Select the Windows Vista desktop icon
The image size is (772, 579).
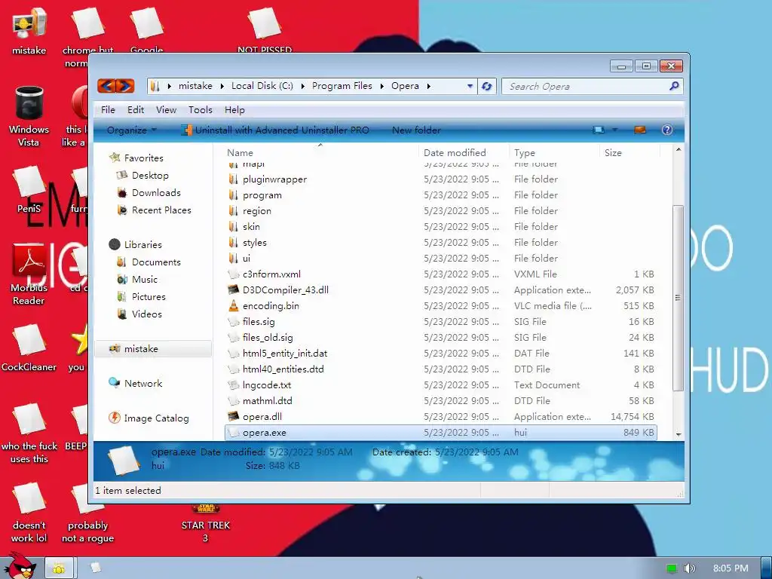coord(29,117)
